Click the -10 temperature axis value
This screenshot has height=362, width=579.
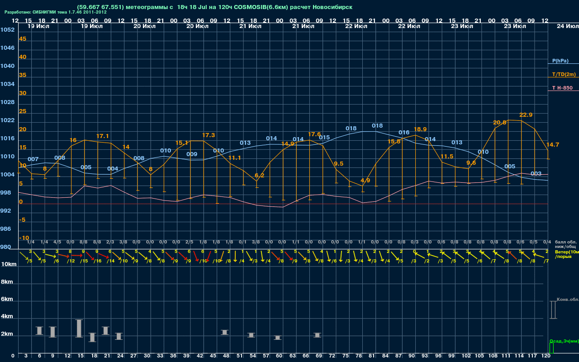click(24, 238)
